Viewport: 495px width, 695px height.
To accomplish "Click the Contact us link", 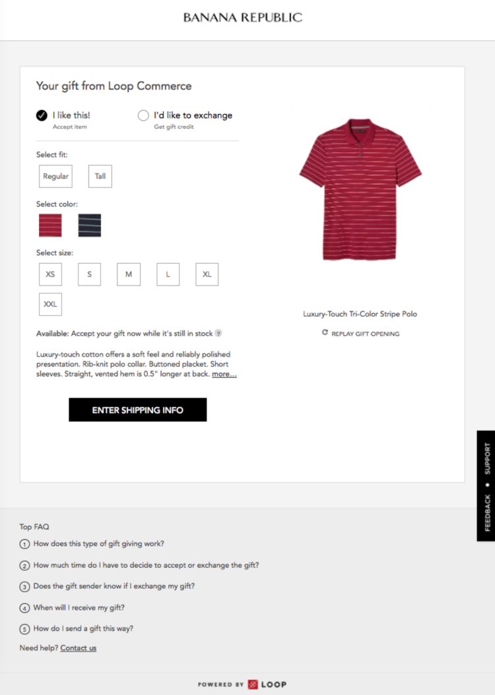I will coord(78,648).
